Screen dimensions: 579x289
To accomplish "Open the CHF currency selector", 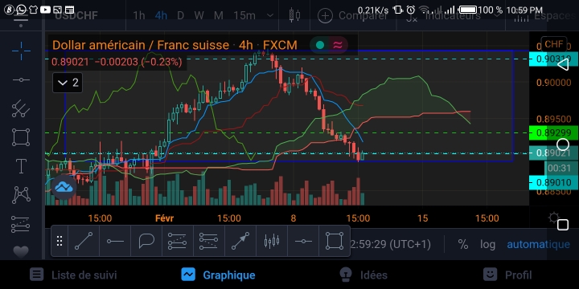I will coord(554,45).
